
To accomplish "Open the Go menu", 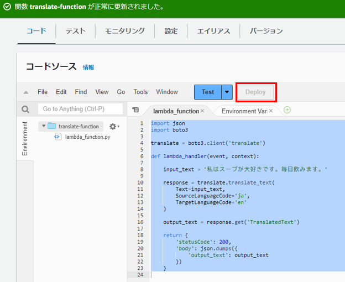I will 121,92.
